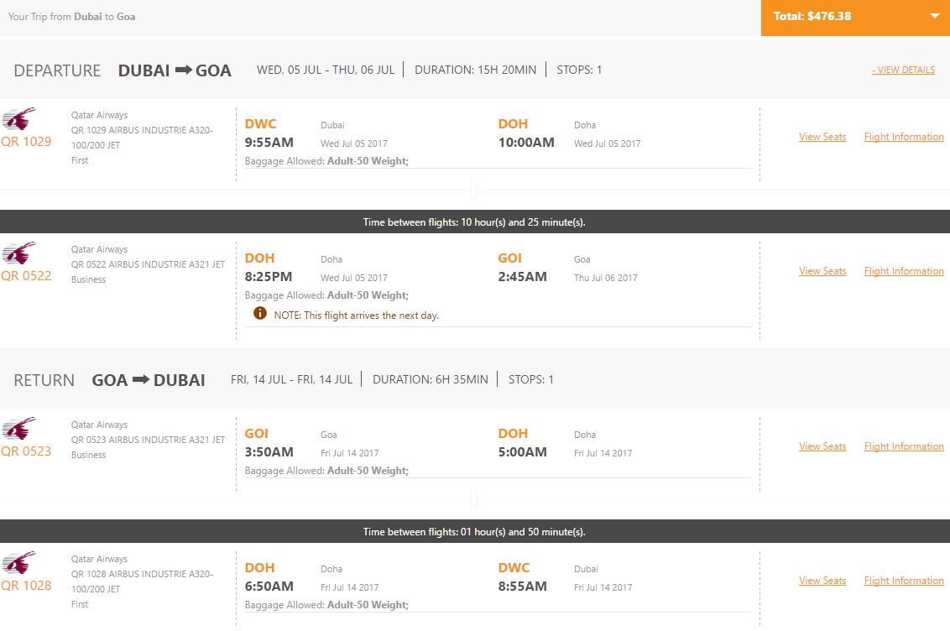View seats for flight QR 1028
This screenshot has width=950, height=631.
[822, 581]
